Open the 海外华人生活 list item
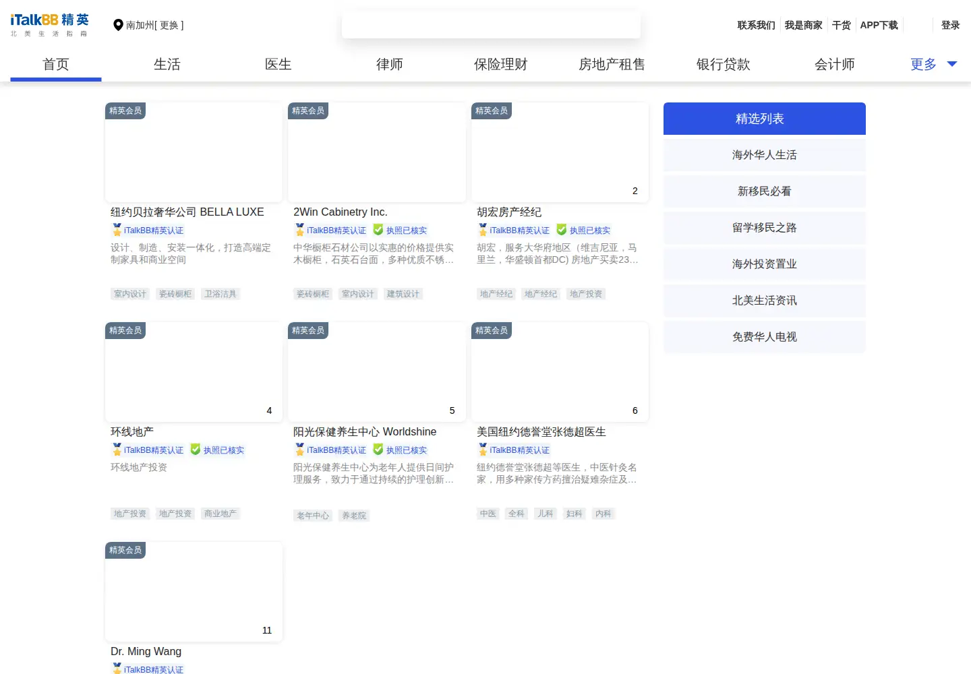Screen dimensions: 971x674 [765, 155]
